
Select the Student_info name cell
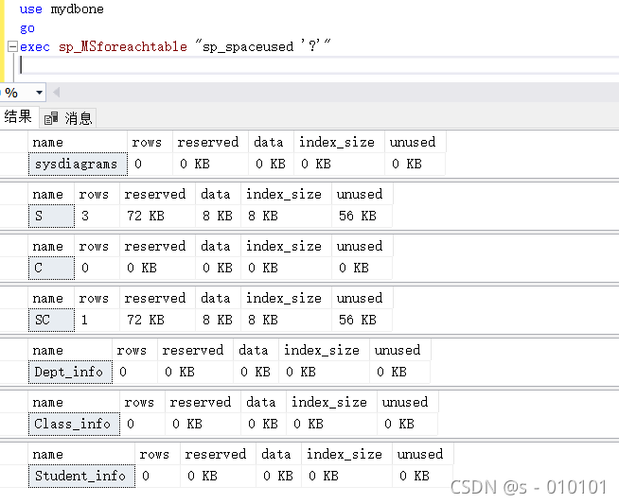click(x=81, y=477)
